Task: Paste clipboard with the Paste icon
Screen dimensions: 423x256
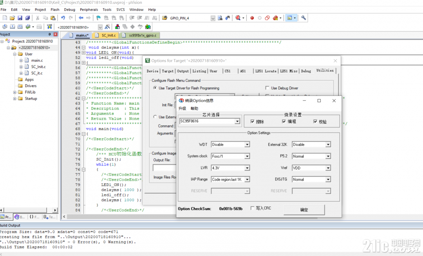Action: pyautogui.click(x=53, y=18)
